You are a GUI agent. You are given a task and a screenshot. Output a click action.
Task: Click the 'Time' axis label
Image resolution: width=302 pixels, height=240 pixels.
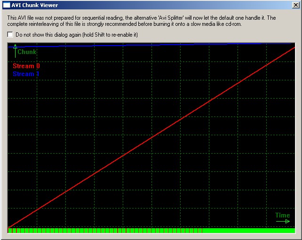pos(283,216)
